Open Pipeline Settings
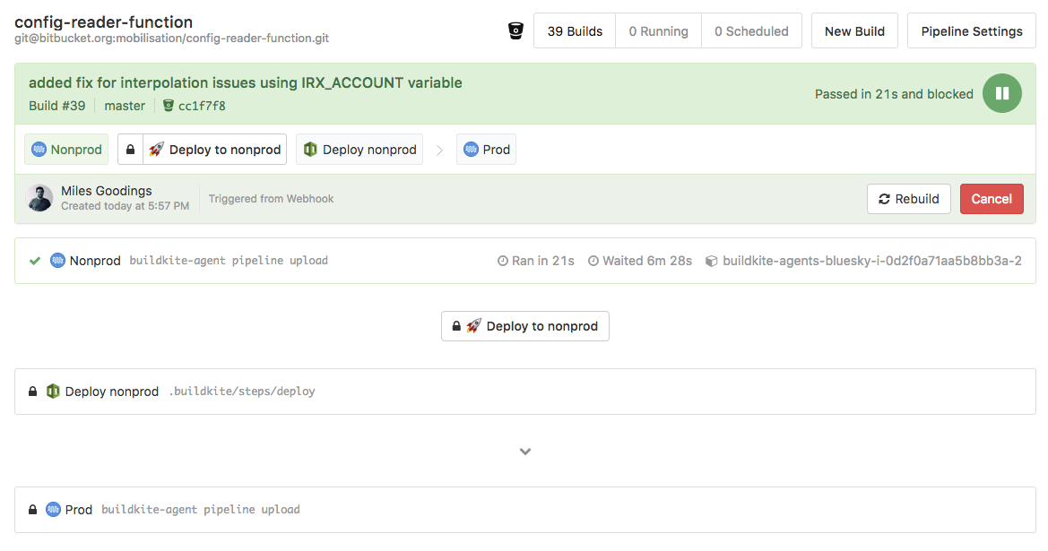Screen dimensions: 1048x551 coord(971,30)
